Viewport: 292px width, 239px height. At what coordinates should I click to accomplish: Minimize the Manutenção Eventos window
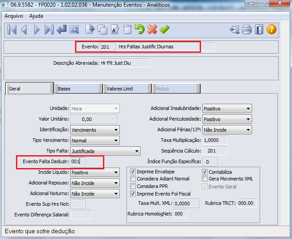coord(251,4)
